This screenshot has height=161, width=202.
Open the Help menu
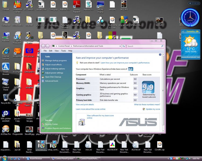(70, 51)
